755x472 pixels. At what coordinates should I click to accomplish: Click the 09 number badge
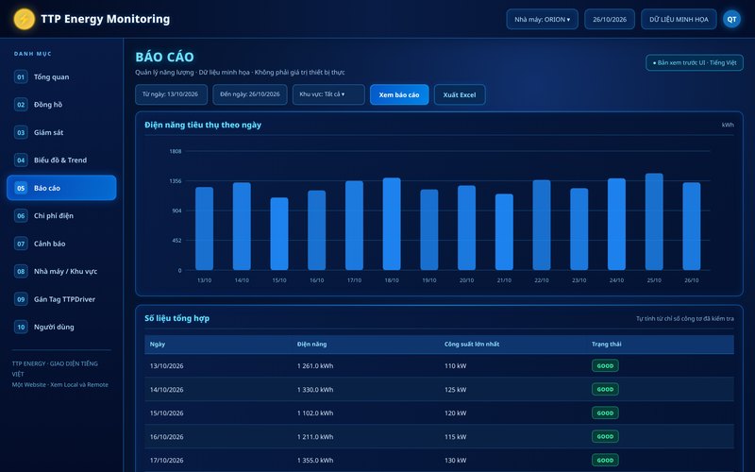(21, 299)
